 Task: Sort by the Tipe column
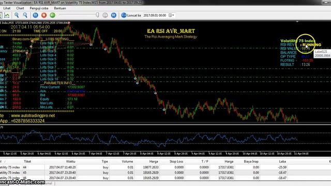coord(104,161)
